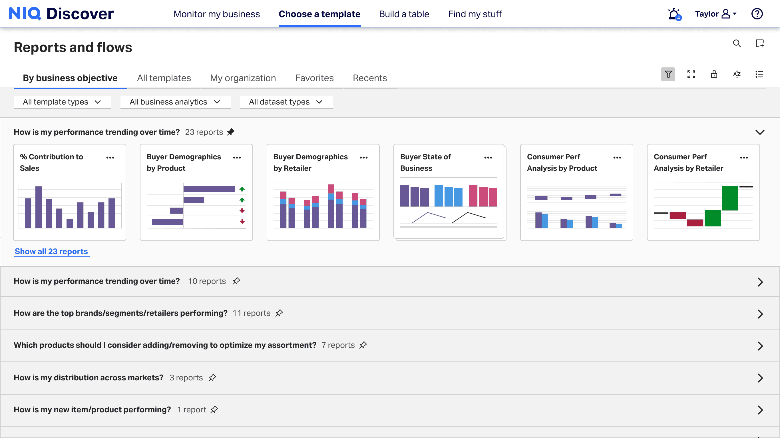Click the search magnifier icon

coord(736,44)
